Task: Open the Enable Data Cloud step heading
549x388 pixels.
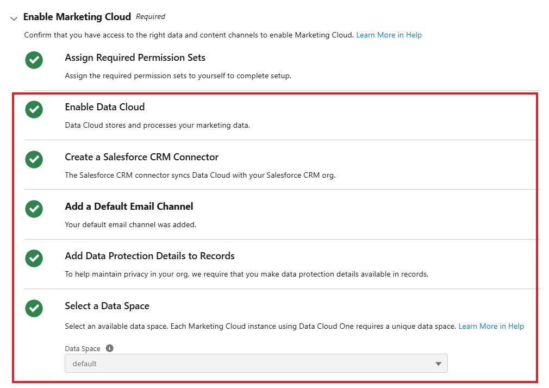Action: [x=104, y=107]
